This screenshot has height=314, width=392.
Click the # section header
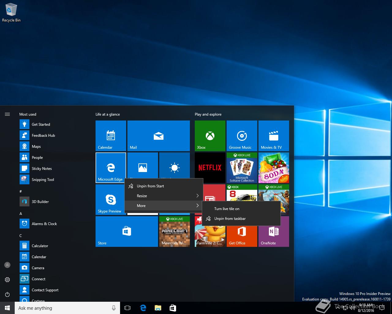click(21, 191)
